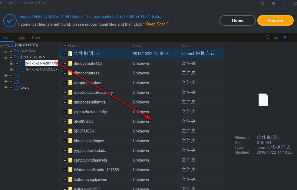Click the deleted file icon of 软件说明.url

[70, 53]
